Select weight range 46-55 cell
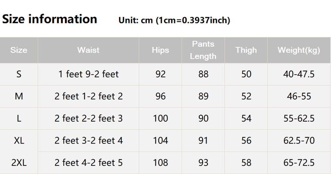The width and height of the screenshot is (331, 174). (299, 96)
